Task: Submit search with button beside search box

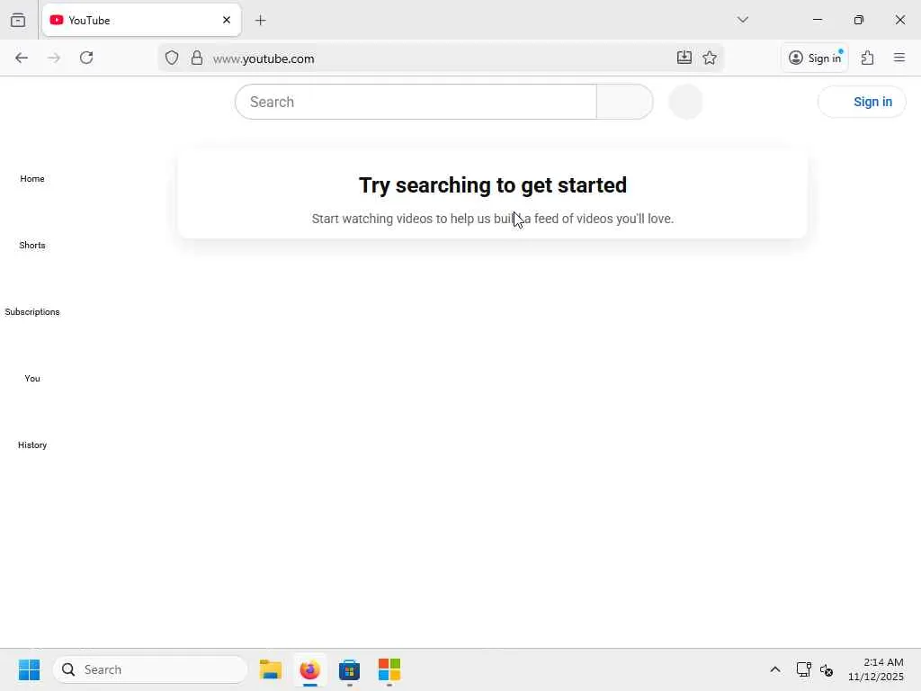Action: point(624,102)
